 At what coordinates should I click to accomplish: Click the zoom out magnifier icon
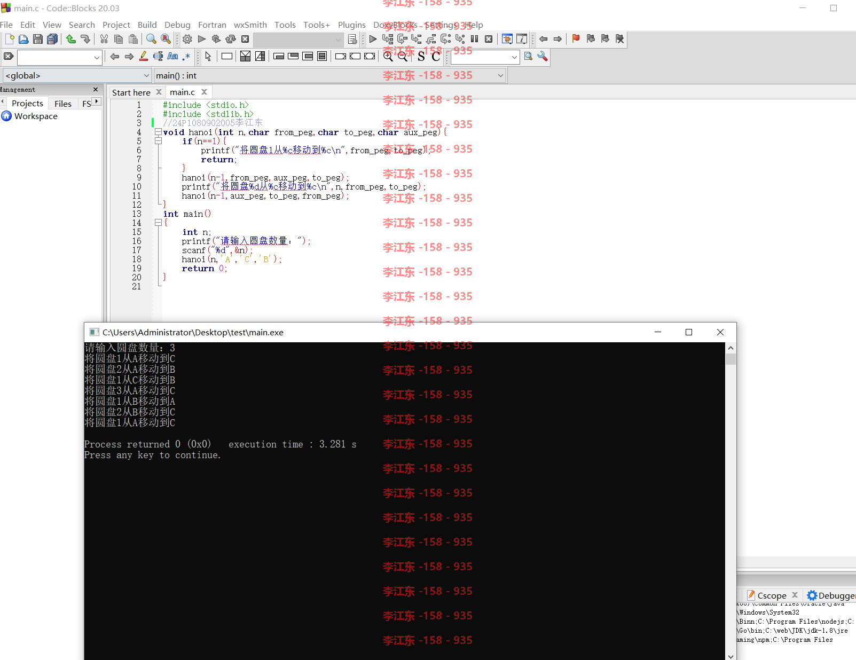click(x=403, y=57)
